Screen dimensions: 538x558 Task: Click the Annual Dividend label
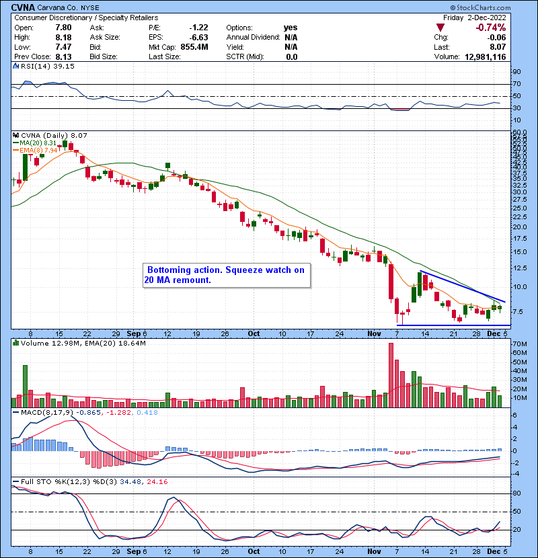pos(253,38)
